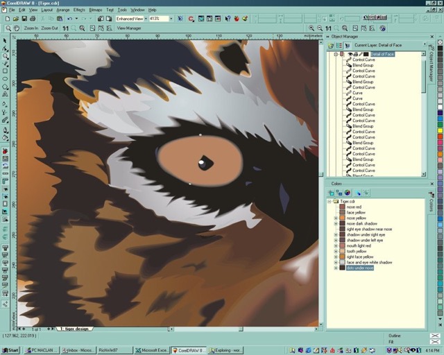Screen dimensions: 444x355
Task: Toggle visibility eye of the Detail of Face layer
Action: 350,54
